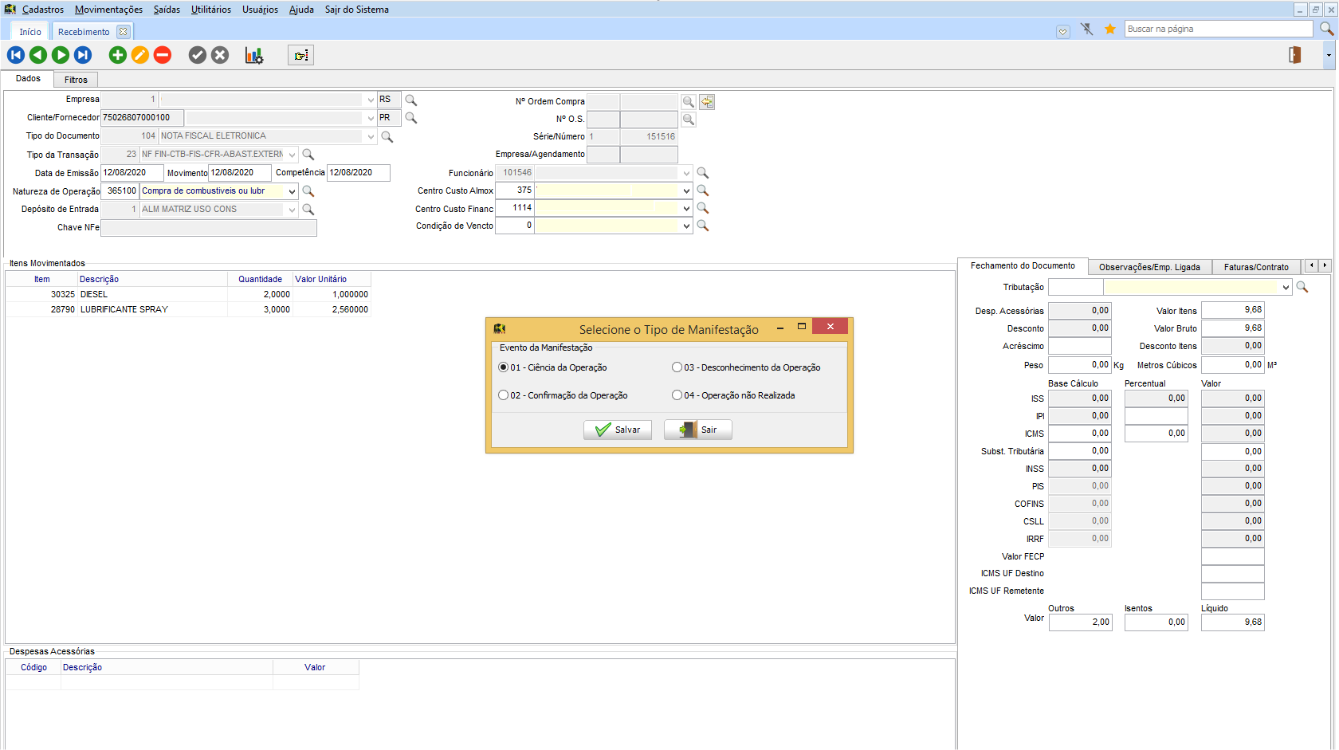
Task: Expand the Tributação dropdown
Action: (x=1285, y=287)
